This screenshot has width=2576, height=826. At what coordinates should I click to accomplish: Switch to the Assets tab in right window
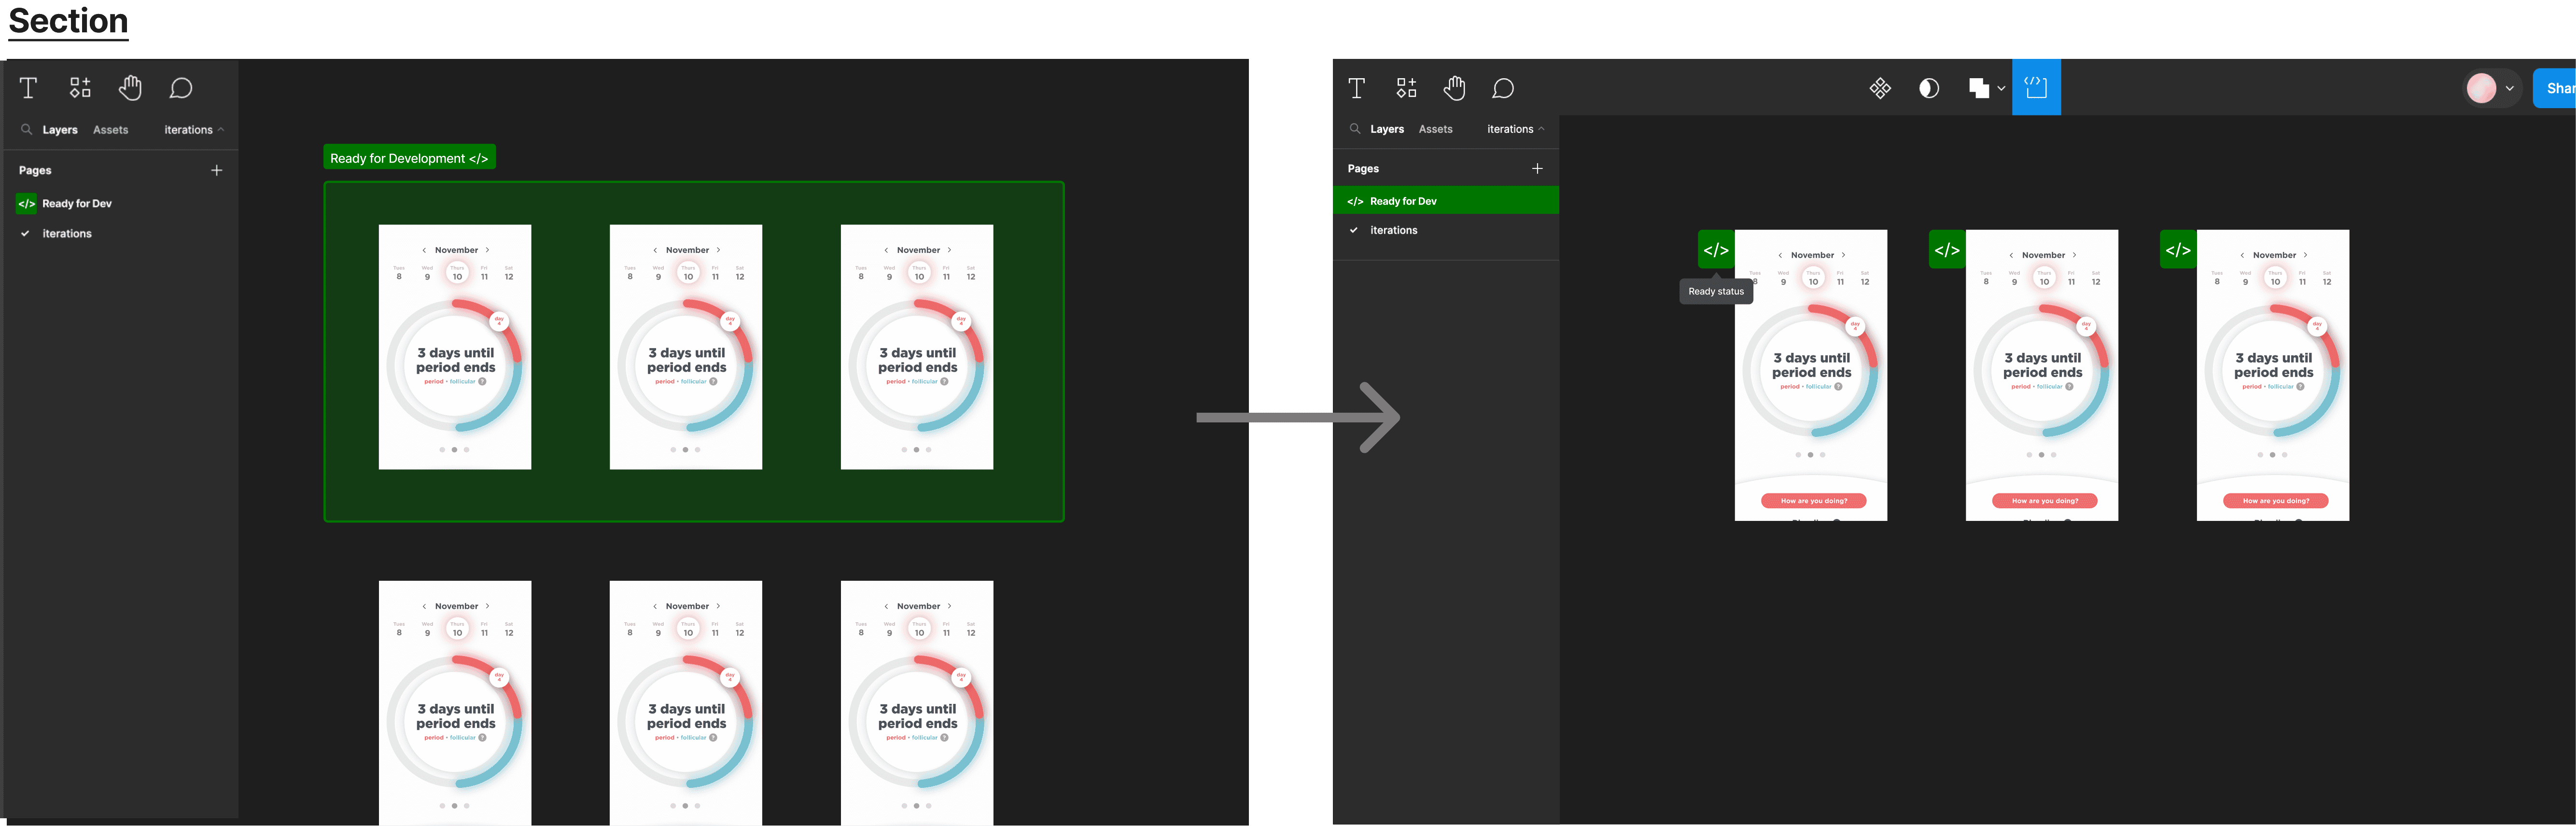(1436, 129)
